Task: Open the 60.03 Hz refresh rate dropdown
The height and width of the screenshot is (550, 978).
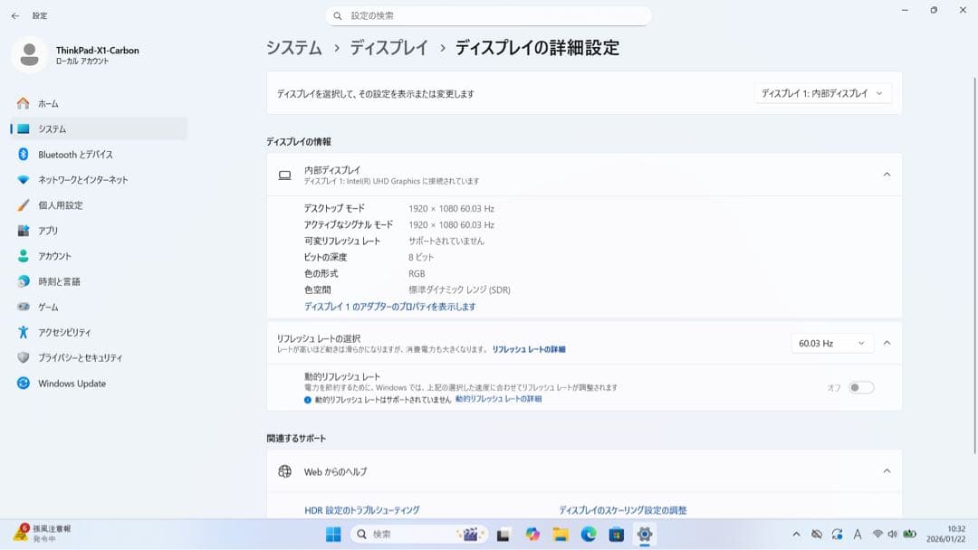Action: (830, 342)
